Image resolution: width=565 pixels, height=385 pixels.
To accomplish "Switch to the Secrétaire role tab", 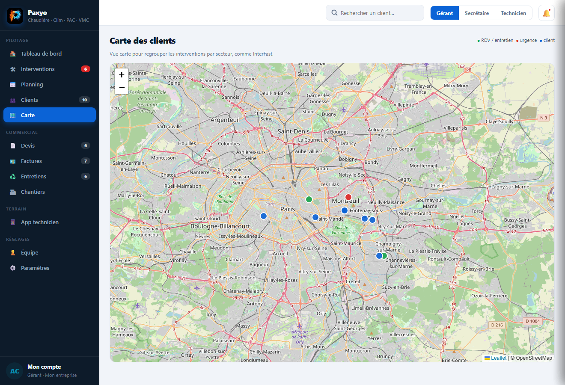I will tap(477, 13).
